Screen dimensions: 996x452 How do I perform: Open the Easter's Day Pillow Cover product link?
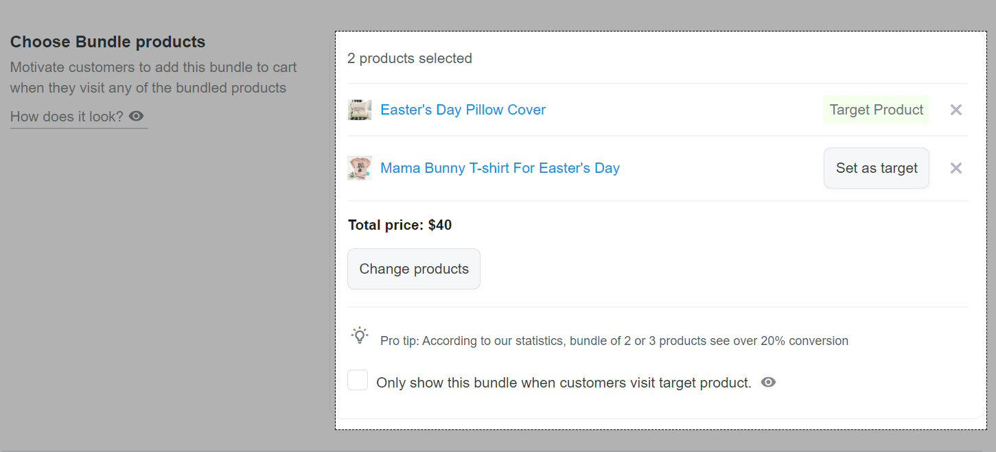point(463,110)
